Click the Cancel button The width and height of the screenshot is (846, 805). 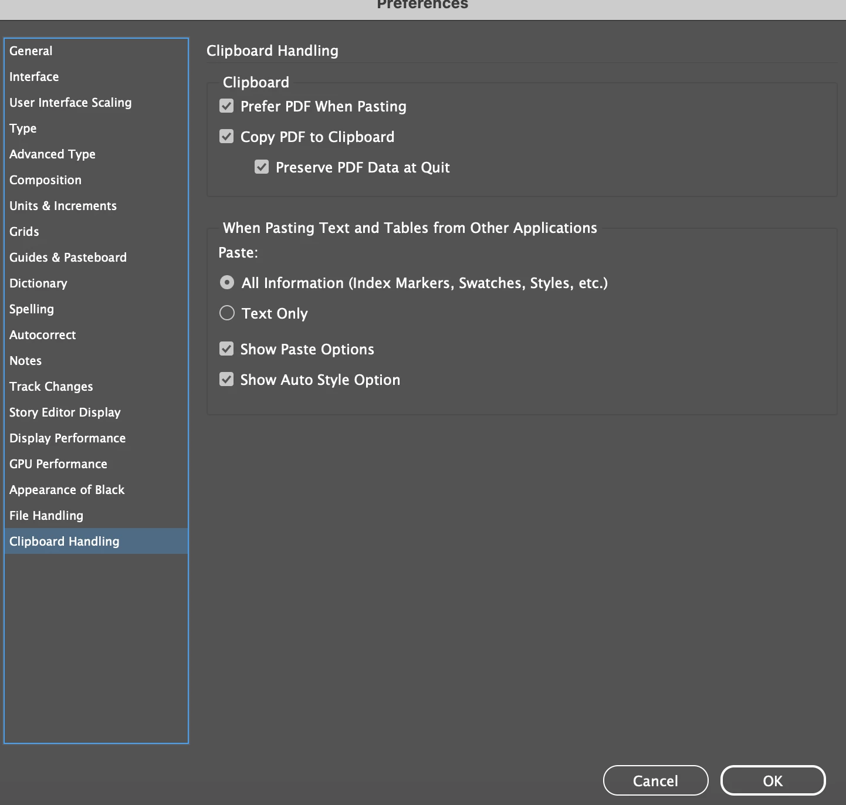click(655, 781)
